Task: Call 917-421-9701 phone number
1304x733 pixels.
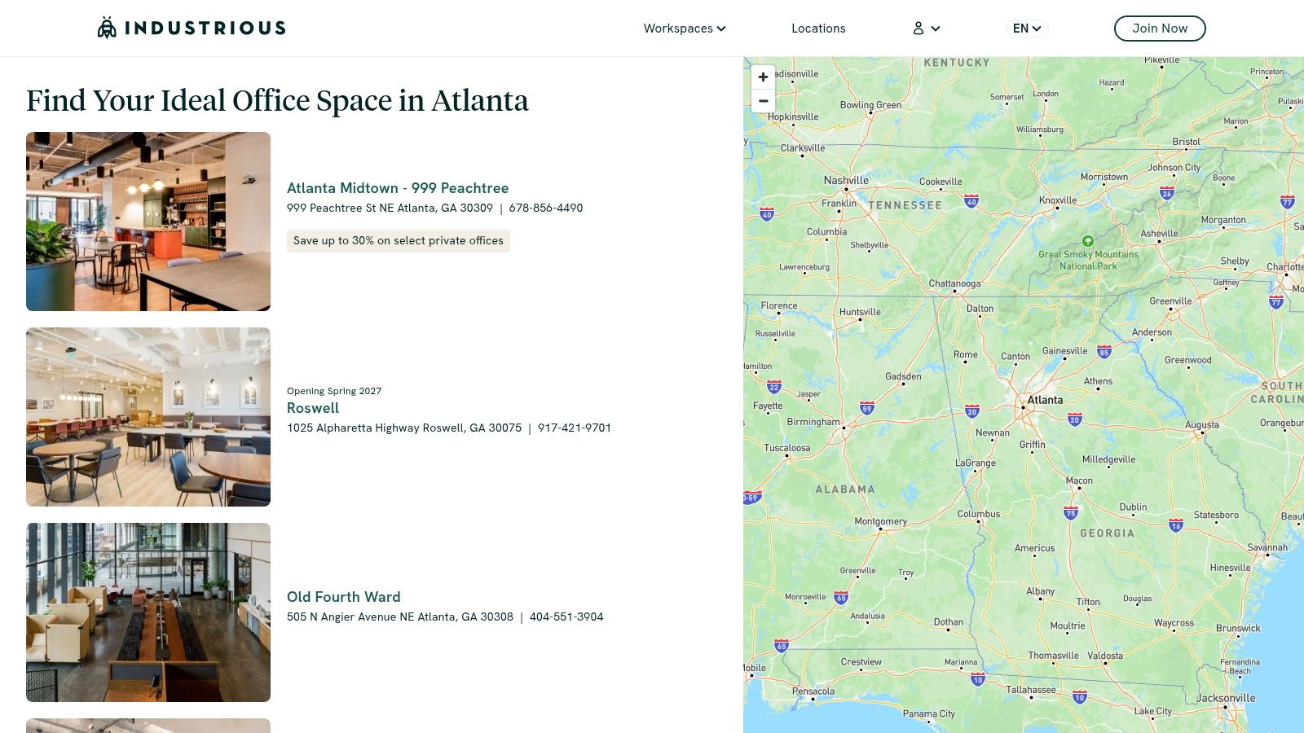Action: [x=575, y=428]
